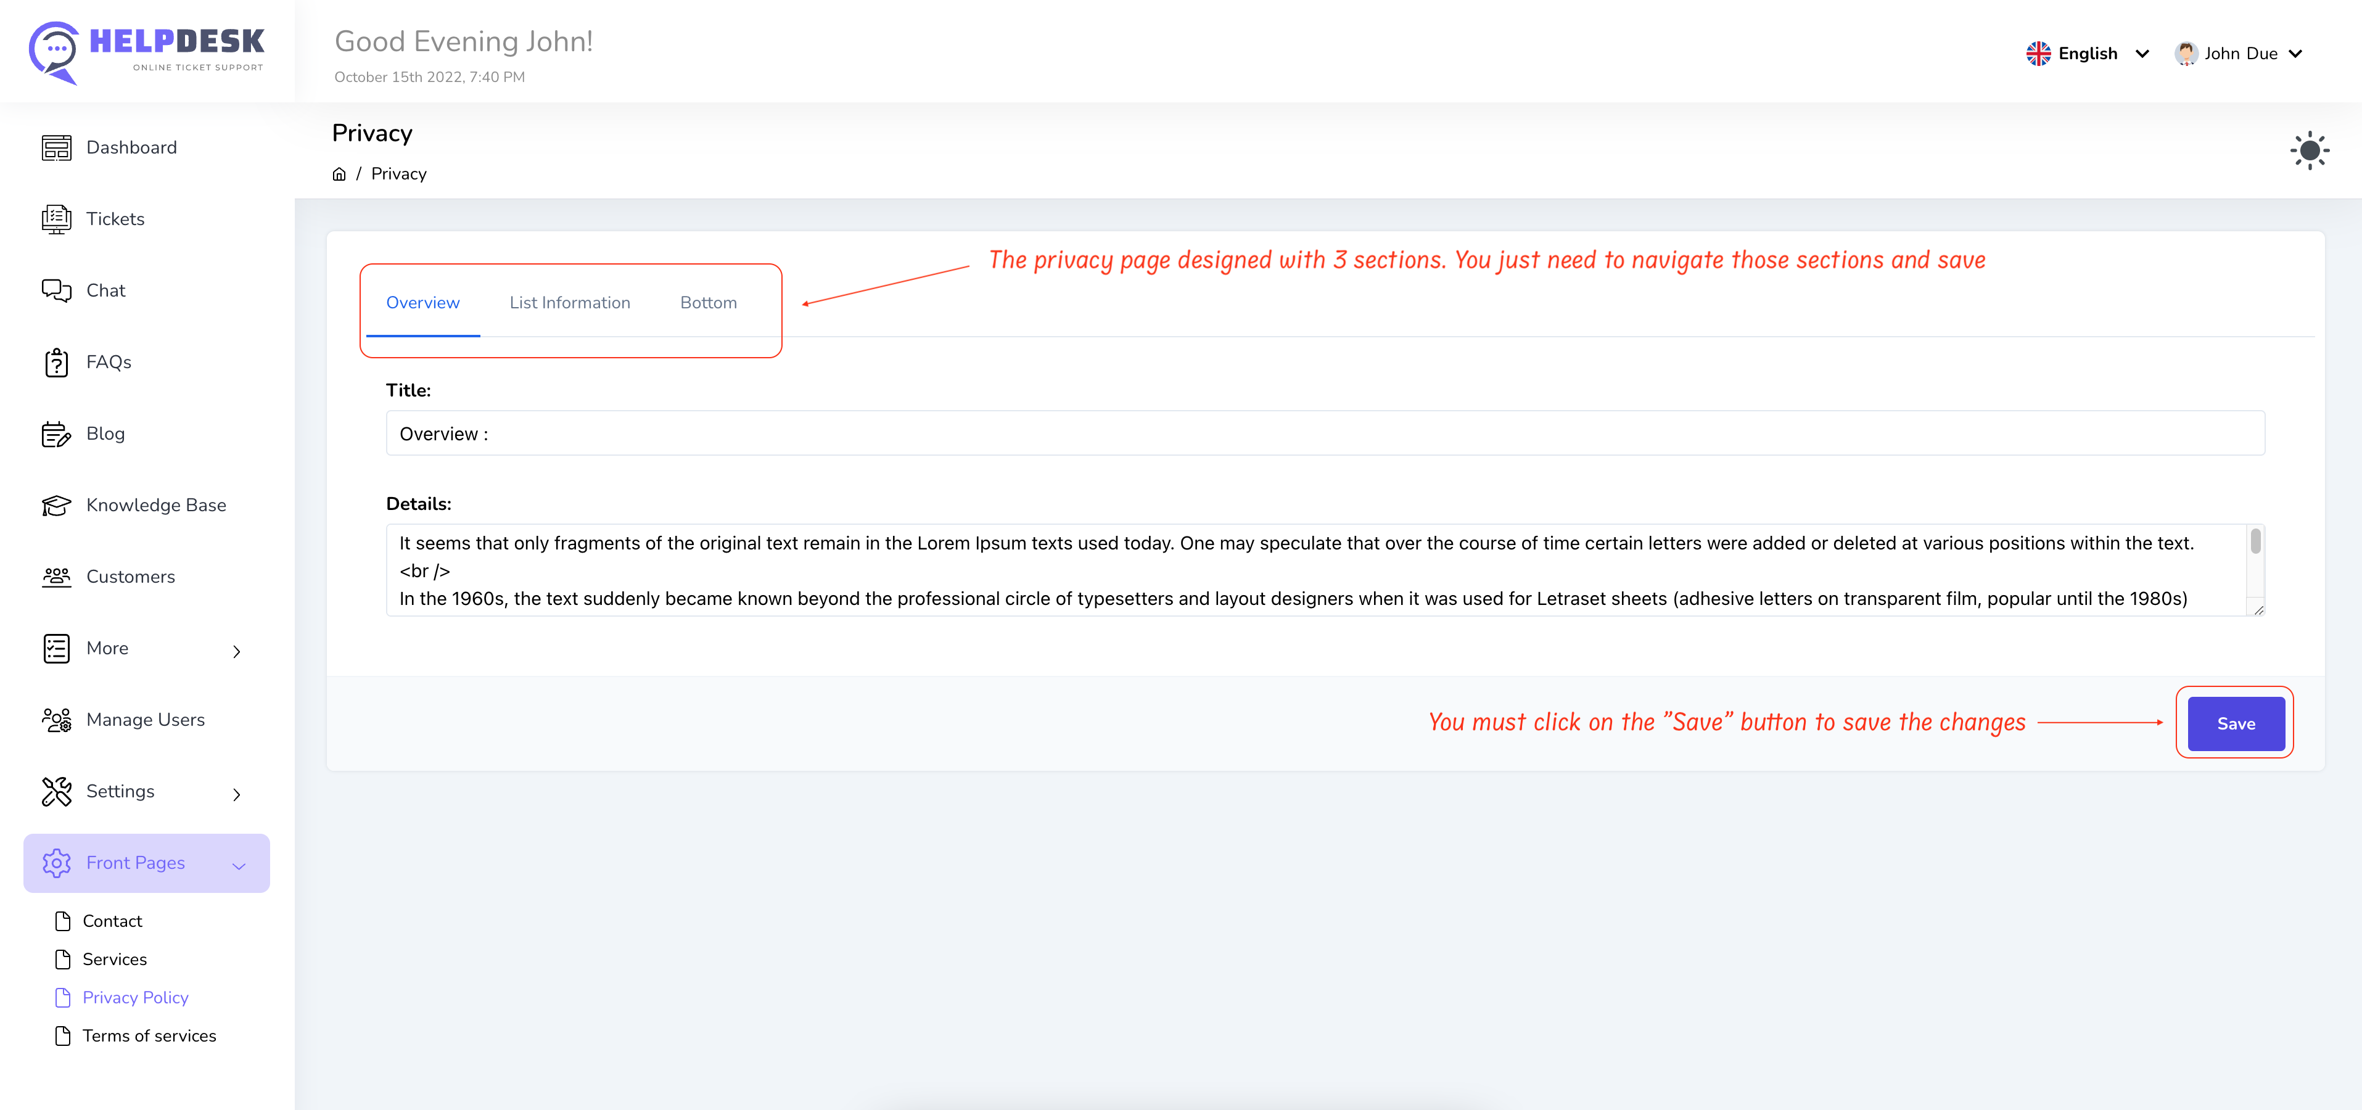Click the Dashboard sidebar icon
Image resolution: width=2362 pixels, height=1110 pixels.
56,147
